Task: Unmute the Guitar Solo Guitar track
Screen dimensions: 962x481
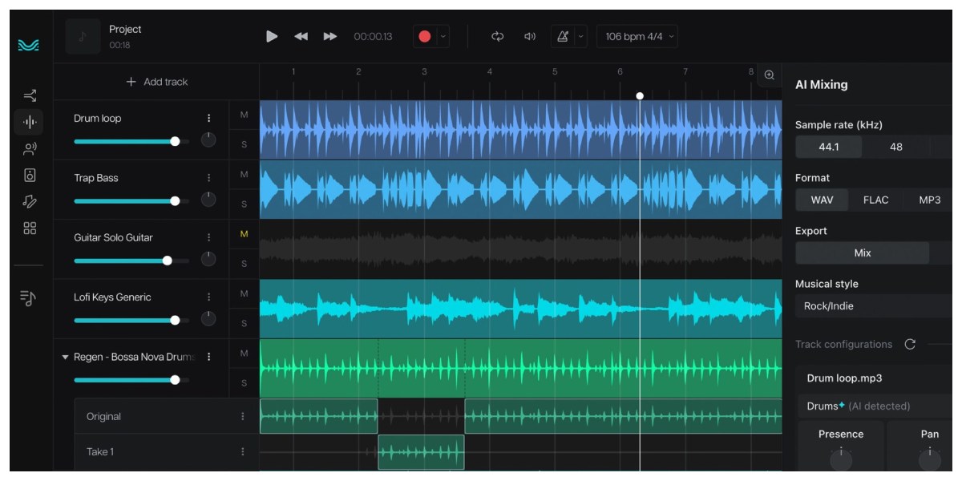Action: point(244,234)
